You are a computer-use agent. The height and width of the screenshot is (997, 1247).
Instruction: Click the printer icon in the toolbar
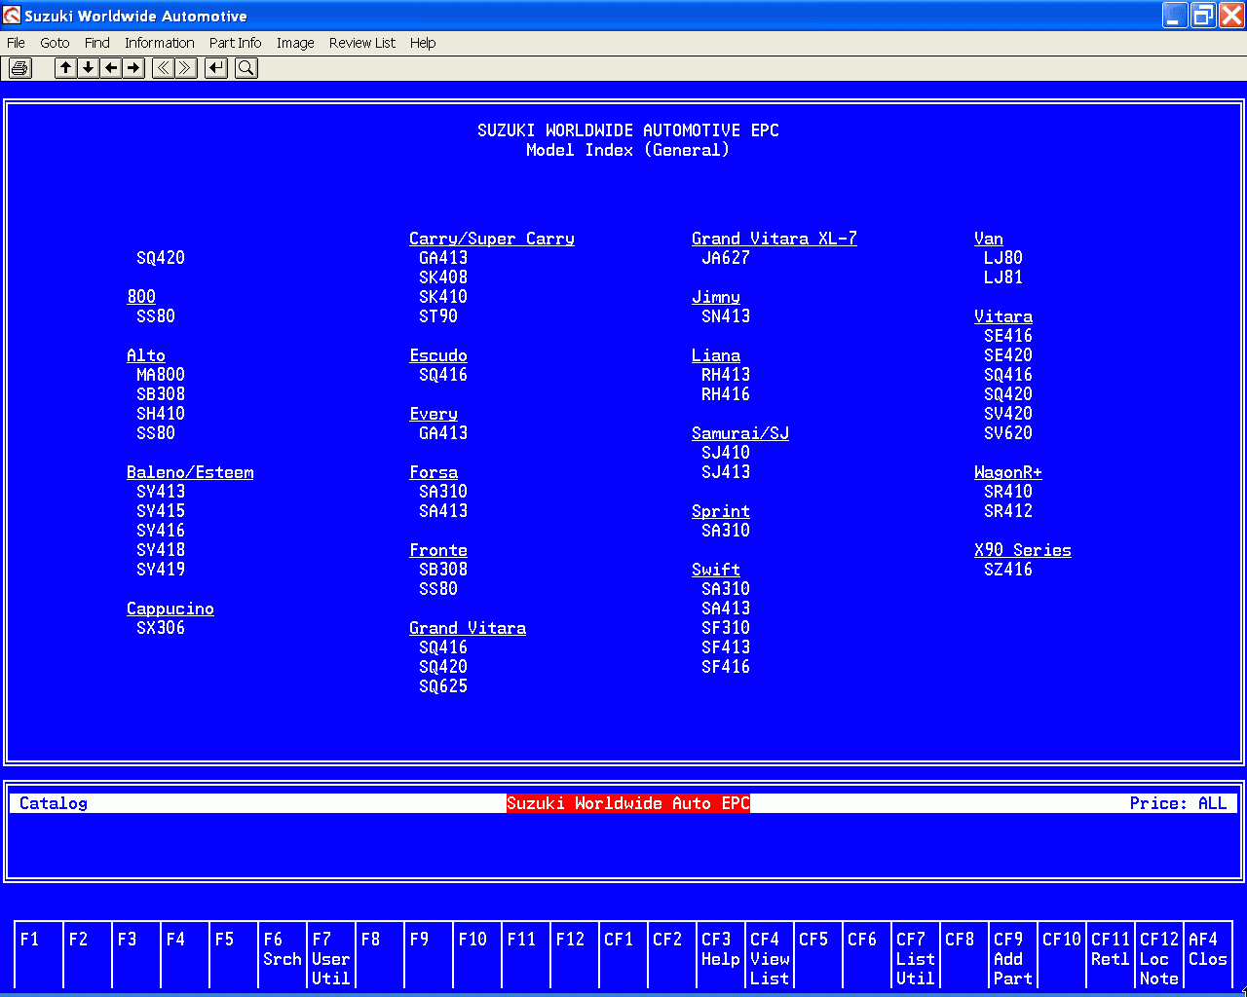20,68
